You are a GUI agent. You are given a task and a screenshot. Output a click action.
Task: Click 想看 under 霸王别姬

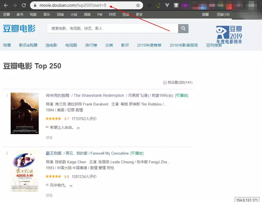[49, 195]
